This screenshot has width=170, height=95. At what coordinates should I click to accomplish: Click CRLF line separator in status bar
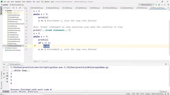click(138, 94)
